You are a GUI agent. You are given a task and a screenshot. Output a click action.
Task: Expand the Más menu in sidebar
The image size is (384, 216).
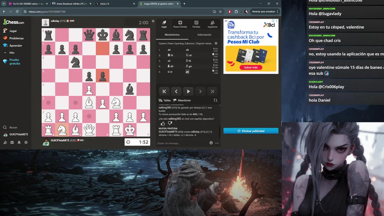(9, 53)
